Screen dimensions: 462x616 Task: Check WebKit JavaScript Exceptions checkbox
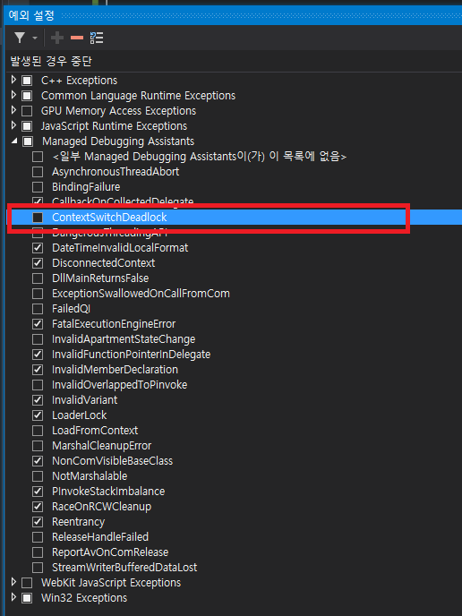point(27,583)
